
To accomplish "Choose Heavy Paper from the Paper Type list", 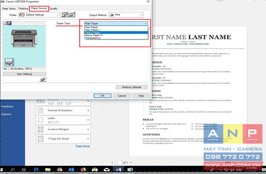I will point(116,32).
